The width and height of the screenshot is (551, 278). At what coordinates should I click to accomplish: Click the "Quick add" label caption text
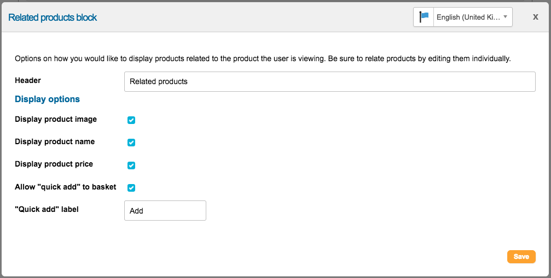click(x=47, y=209)
